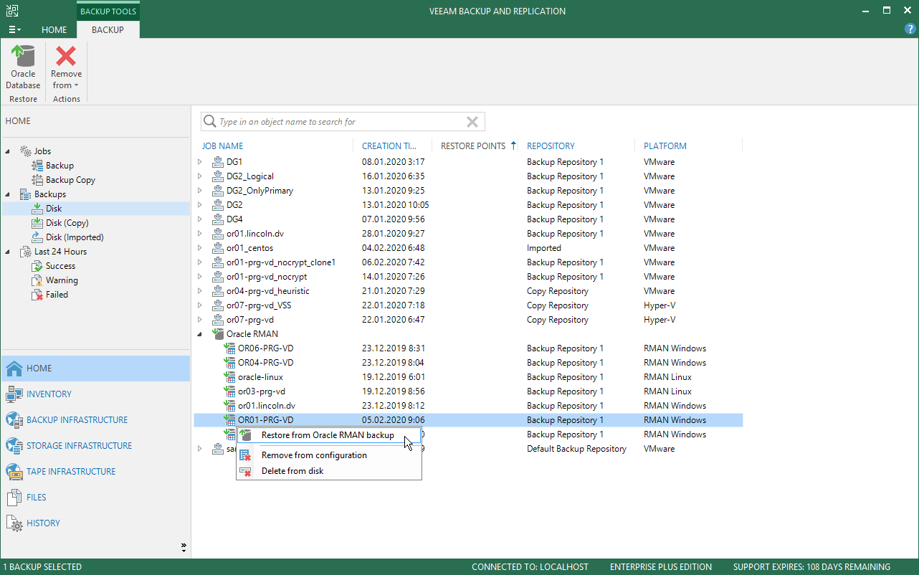Expand navigation pane options chevron
This screenshot has width=919, height=575.
pyautogui.click(x=184, y=548)
